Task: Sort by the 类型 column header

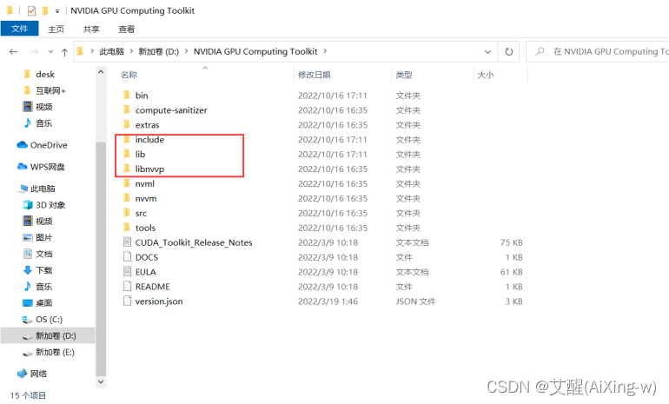Action: point(404,75)
